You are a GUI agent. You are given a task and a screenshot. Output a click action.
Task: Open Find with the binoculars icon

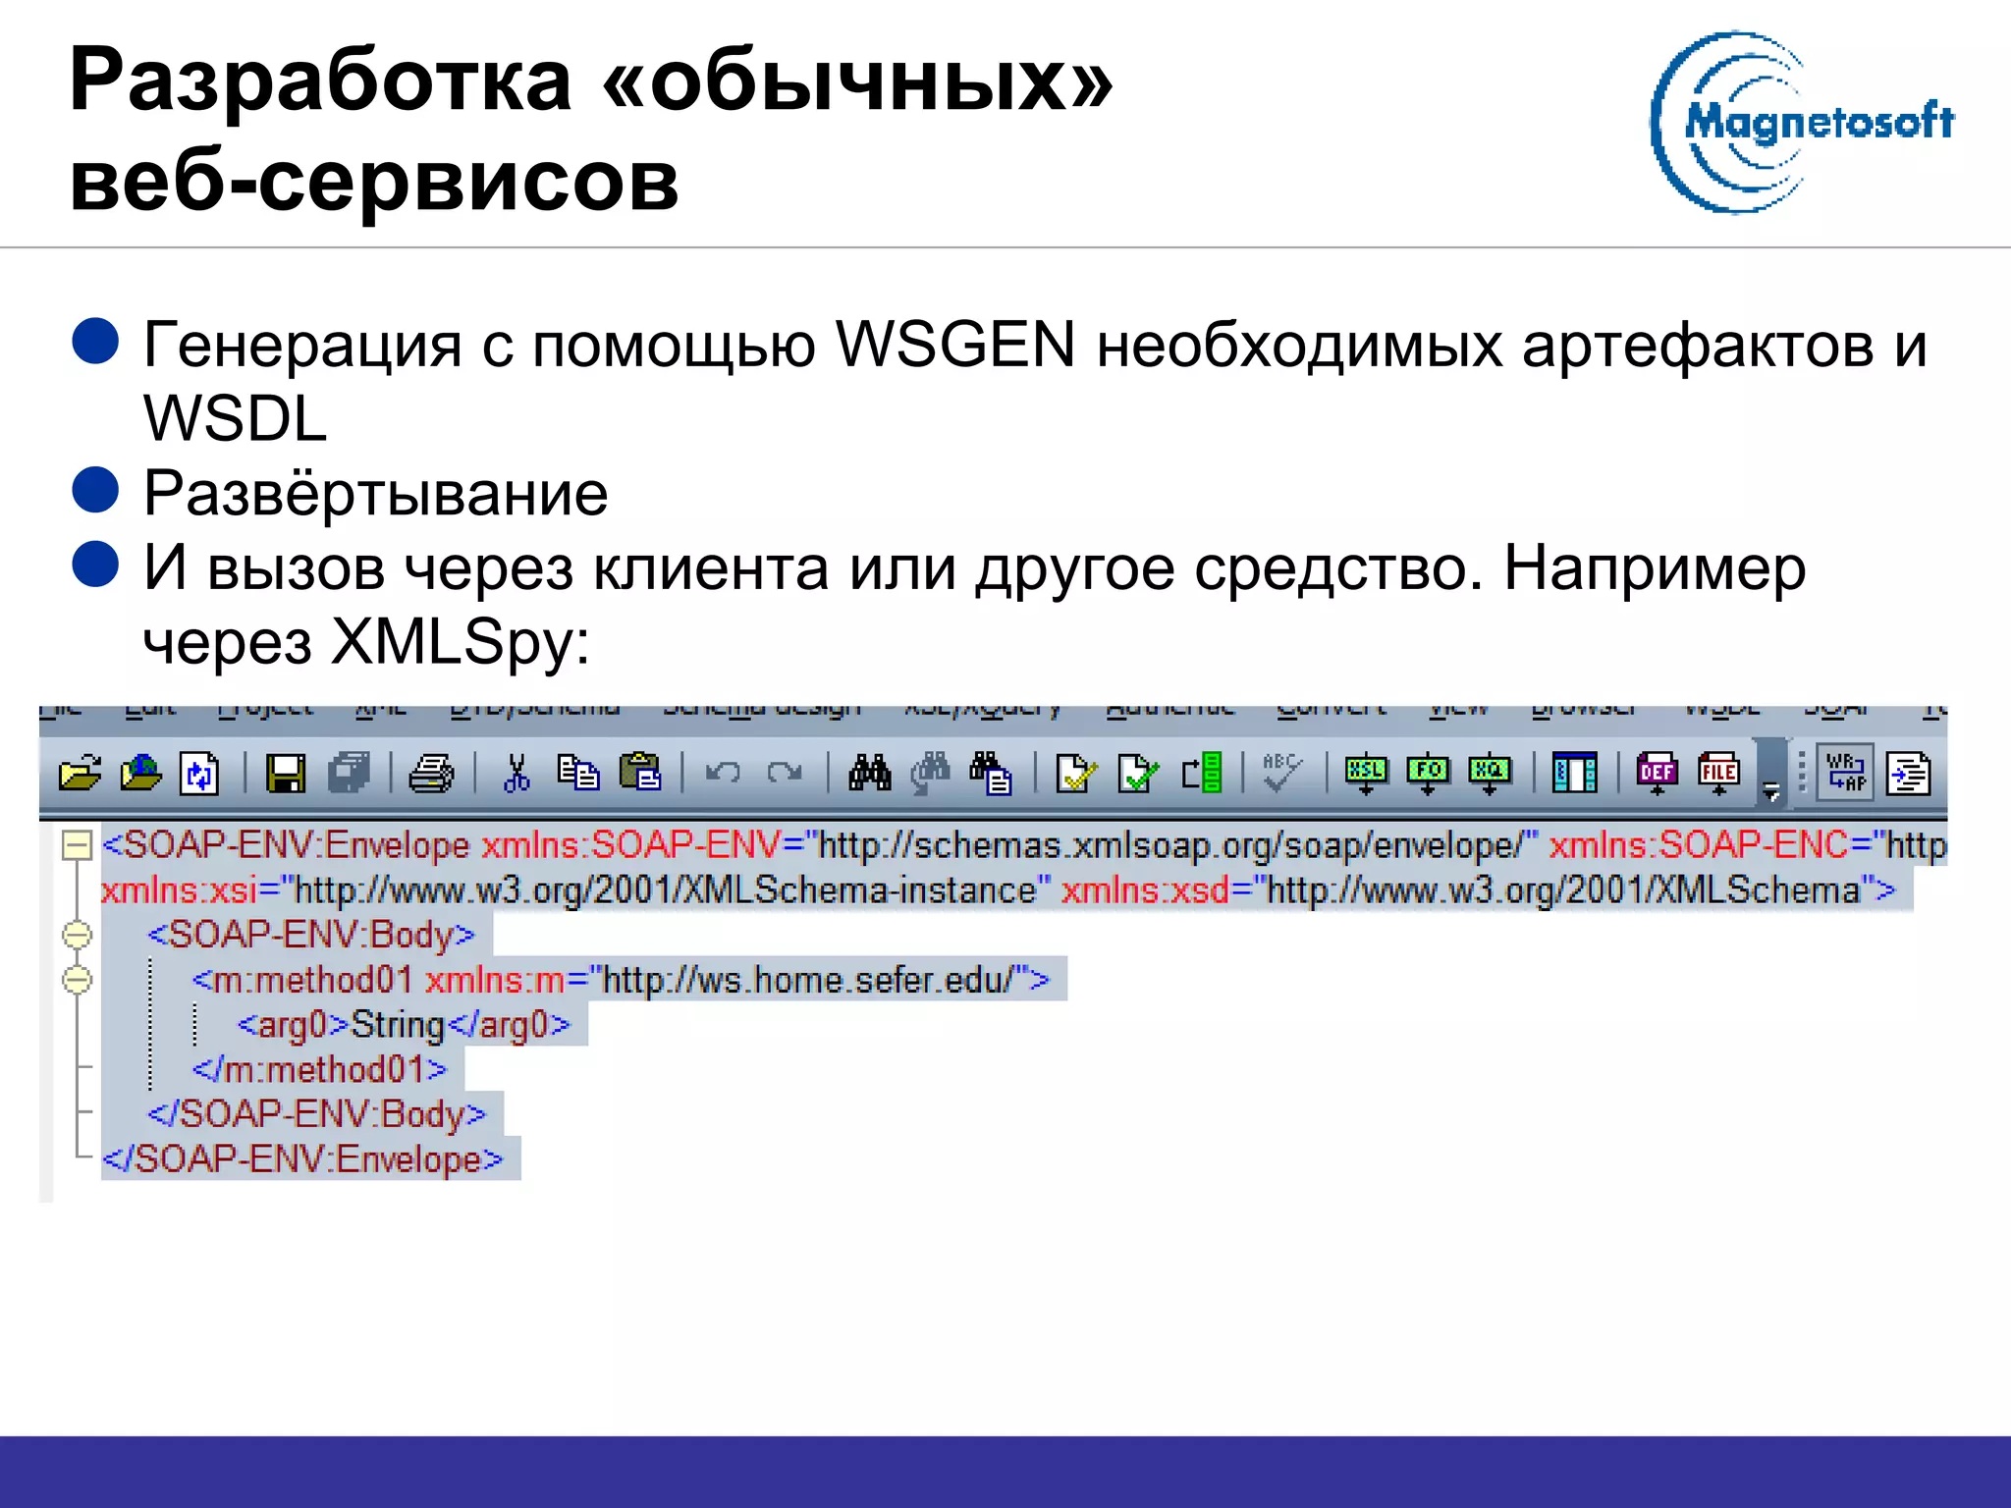tap(870, 774)
